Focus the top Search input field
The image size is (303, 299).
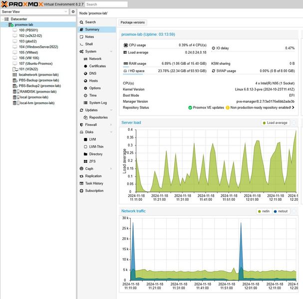[x=106, y=4]
